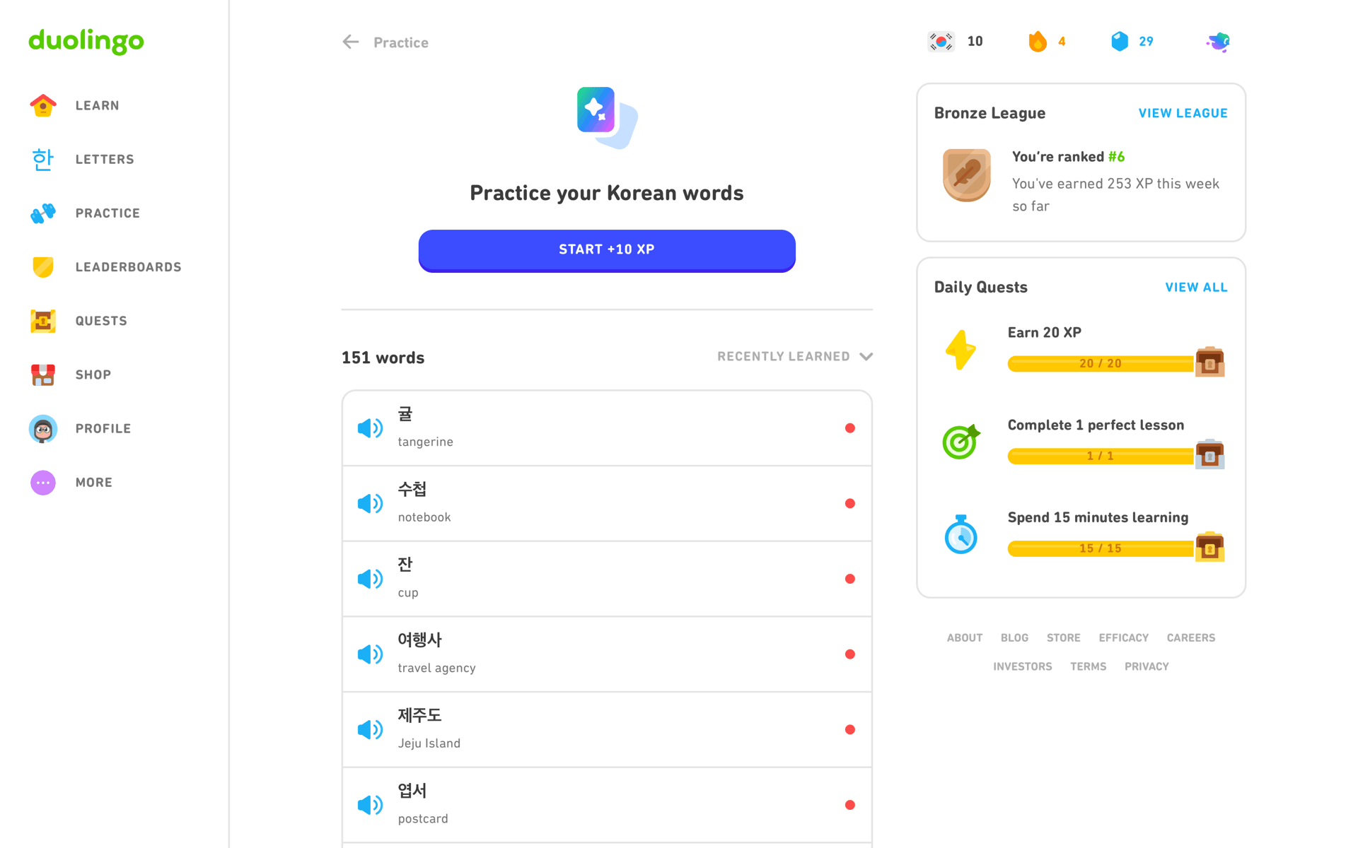Select QUESTS in the sidebar
This screenshot has height=848, width=1358.
(101, 321)
